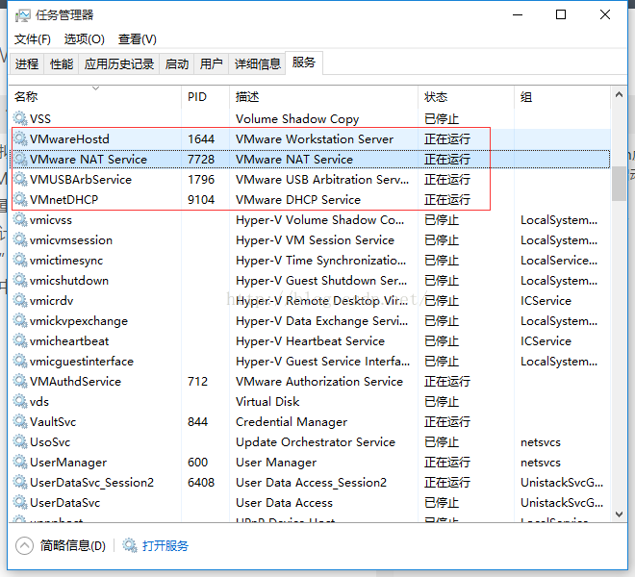Viewport: 635px width, 577px height.
Task: Select the 服务 tab
Action: coord(304,63)
